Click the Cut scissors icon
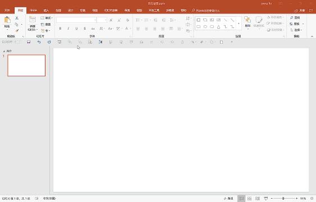This screenshot has height=202, width=316. 17,18
